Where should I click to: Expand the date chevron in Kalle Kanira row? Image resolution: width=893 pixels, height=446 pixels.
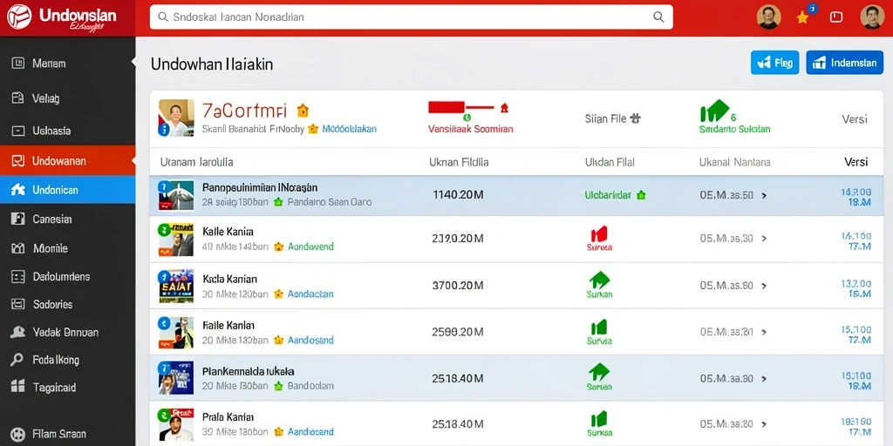(764, 239)
